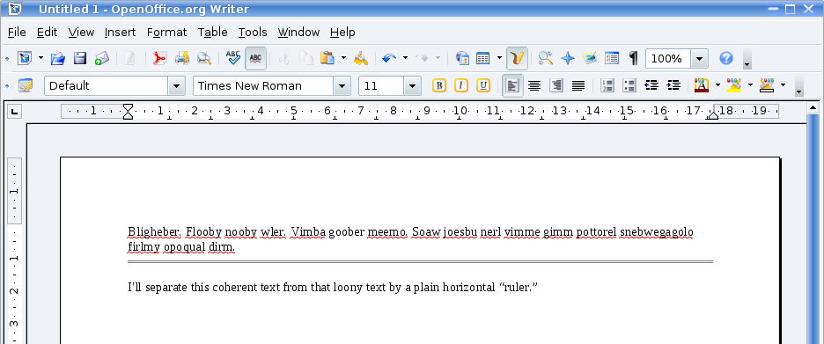Toggle Bold formatting

(x=439, y=85)
